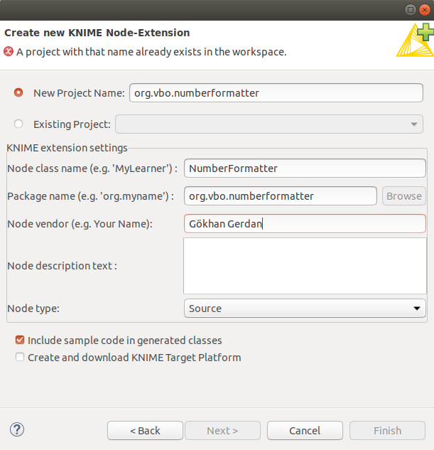Click the Browse button next to package name
434x450 pixels.
[x=404, y=196]
